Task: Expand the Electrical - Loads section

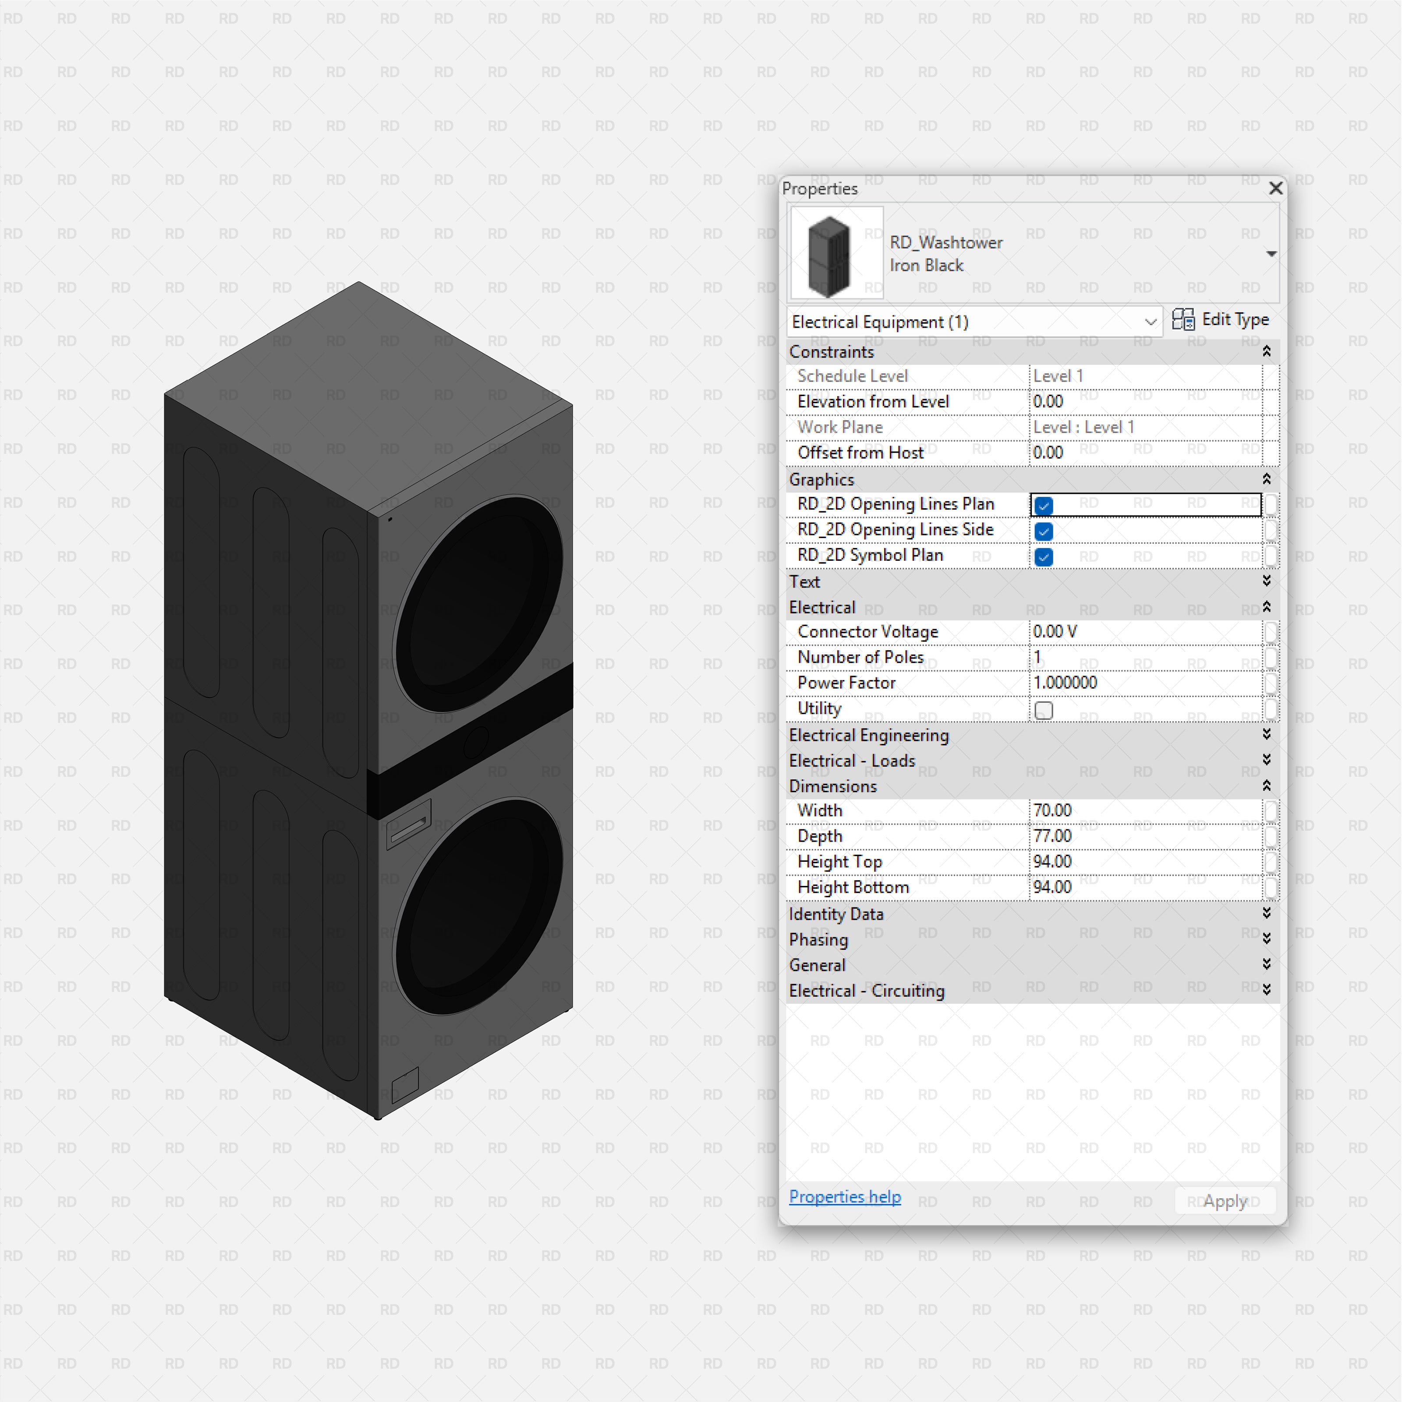Action: pyautogui.click(x=1266, y=760)
